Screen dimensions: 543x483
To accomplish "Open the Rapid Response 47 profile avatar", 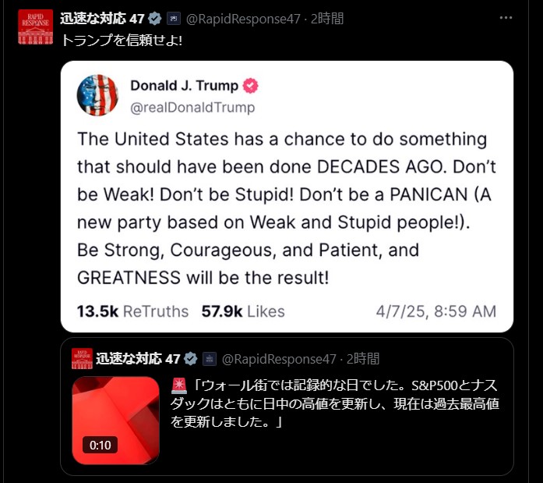I will pyautogui.click(x=35, y=27).
